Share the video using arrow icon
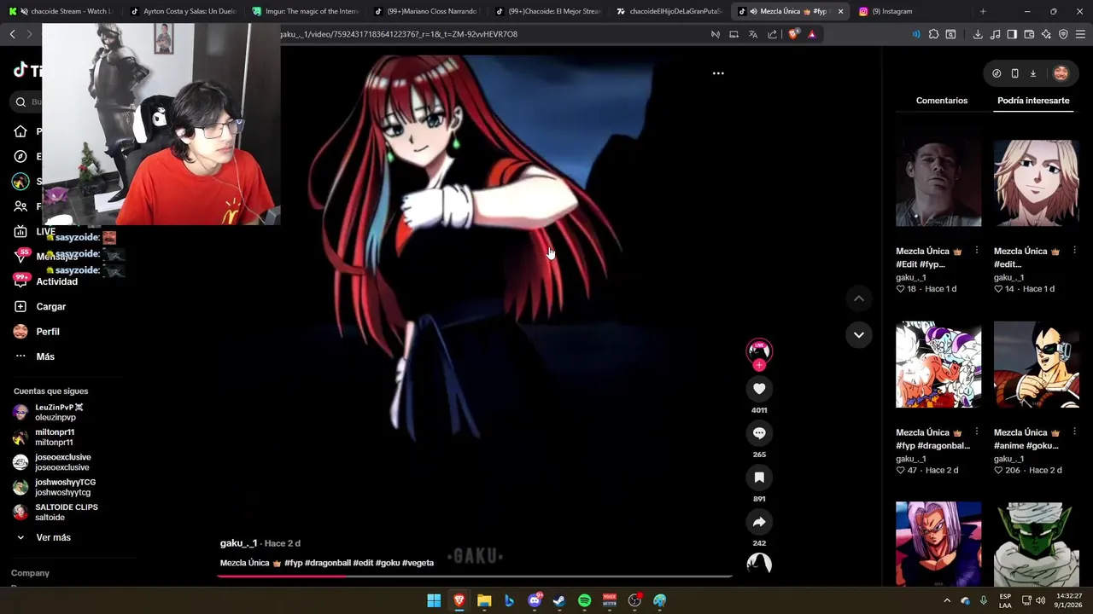This screenshot has height=614, width=1093. (x=759, y=522)
